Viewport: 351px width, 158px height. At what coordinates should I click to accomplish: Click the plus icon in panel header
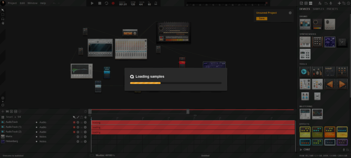[339, 3]
